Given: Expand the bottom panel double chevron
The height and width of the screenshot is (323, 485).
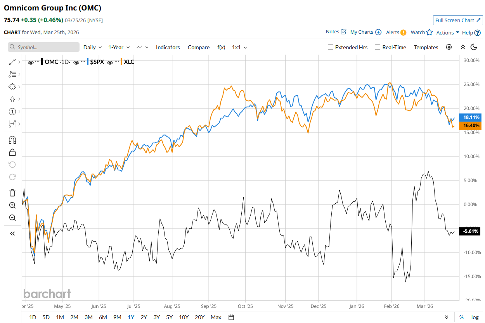Looking at the screenshot, I should coord(447,317).
